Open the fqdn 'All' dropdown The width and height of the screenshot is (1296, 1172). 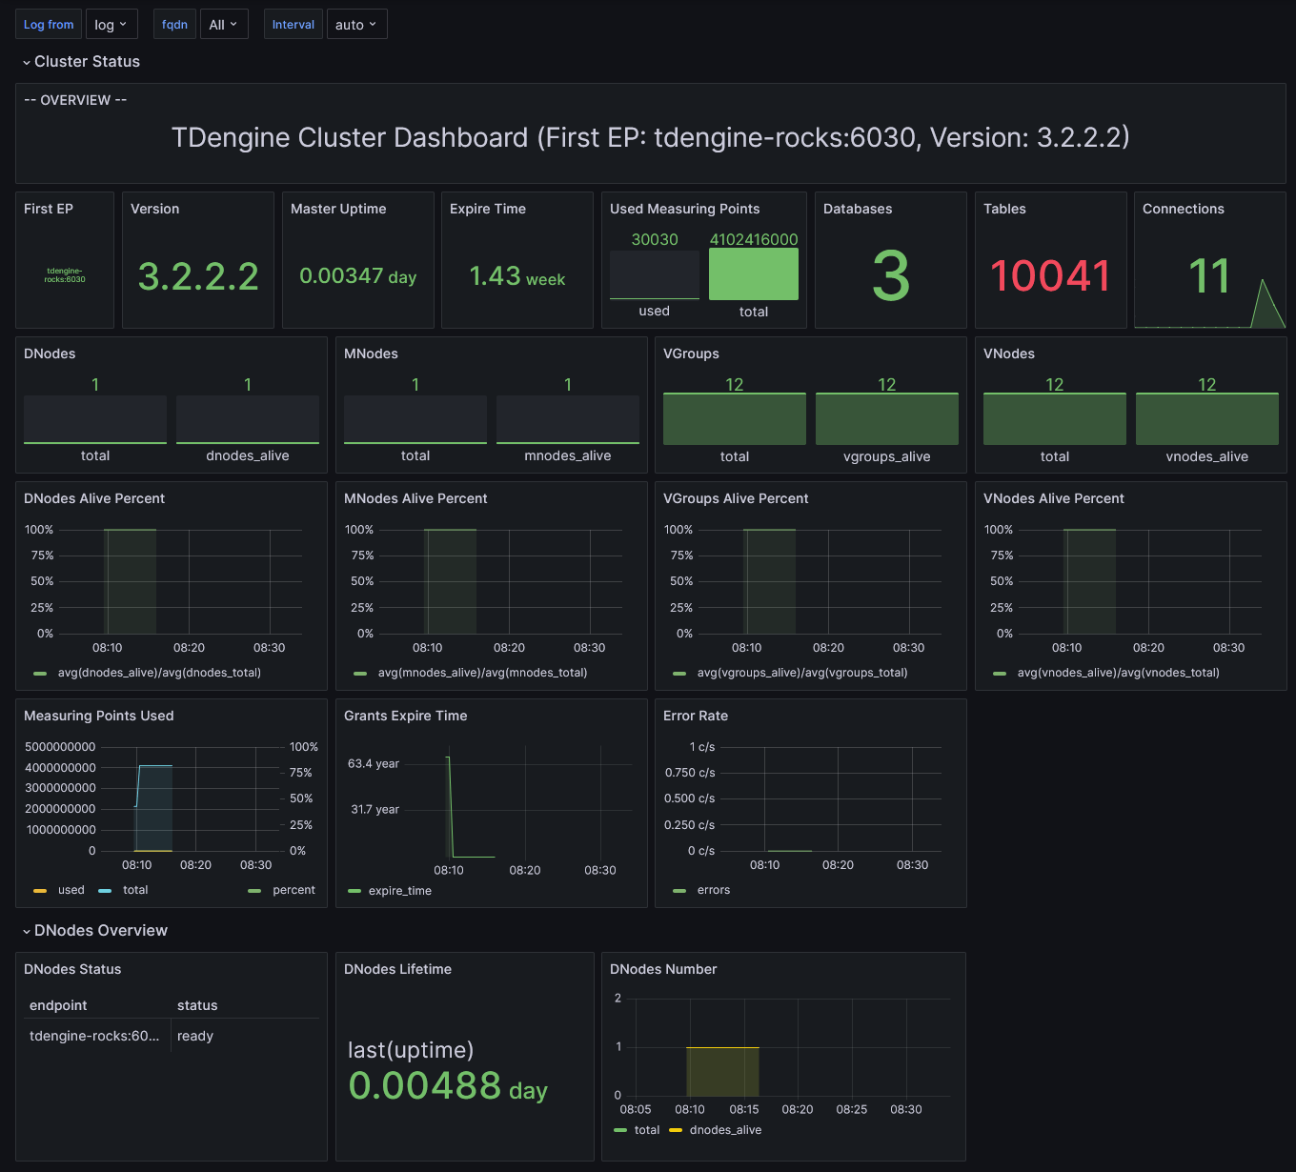click(224, 25)
